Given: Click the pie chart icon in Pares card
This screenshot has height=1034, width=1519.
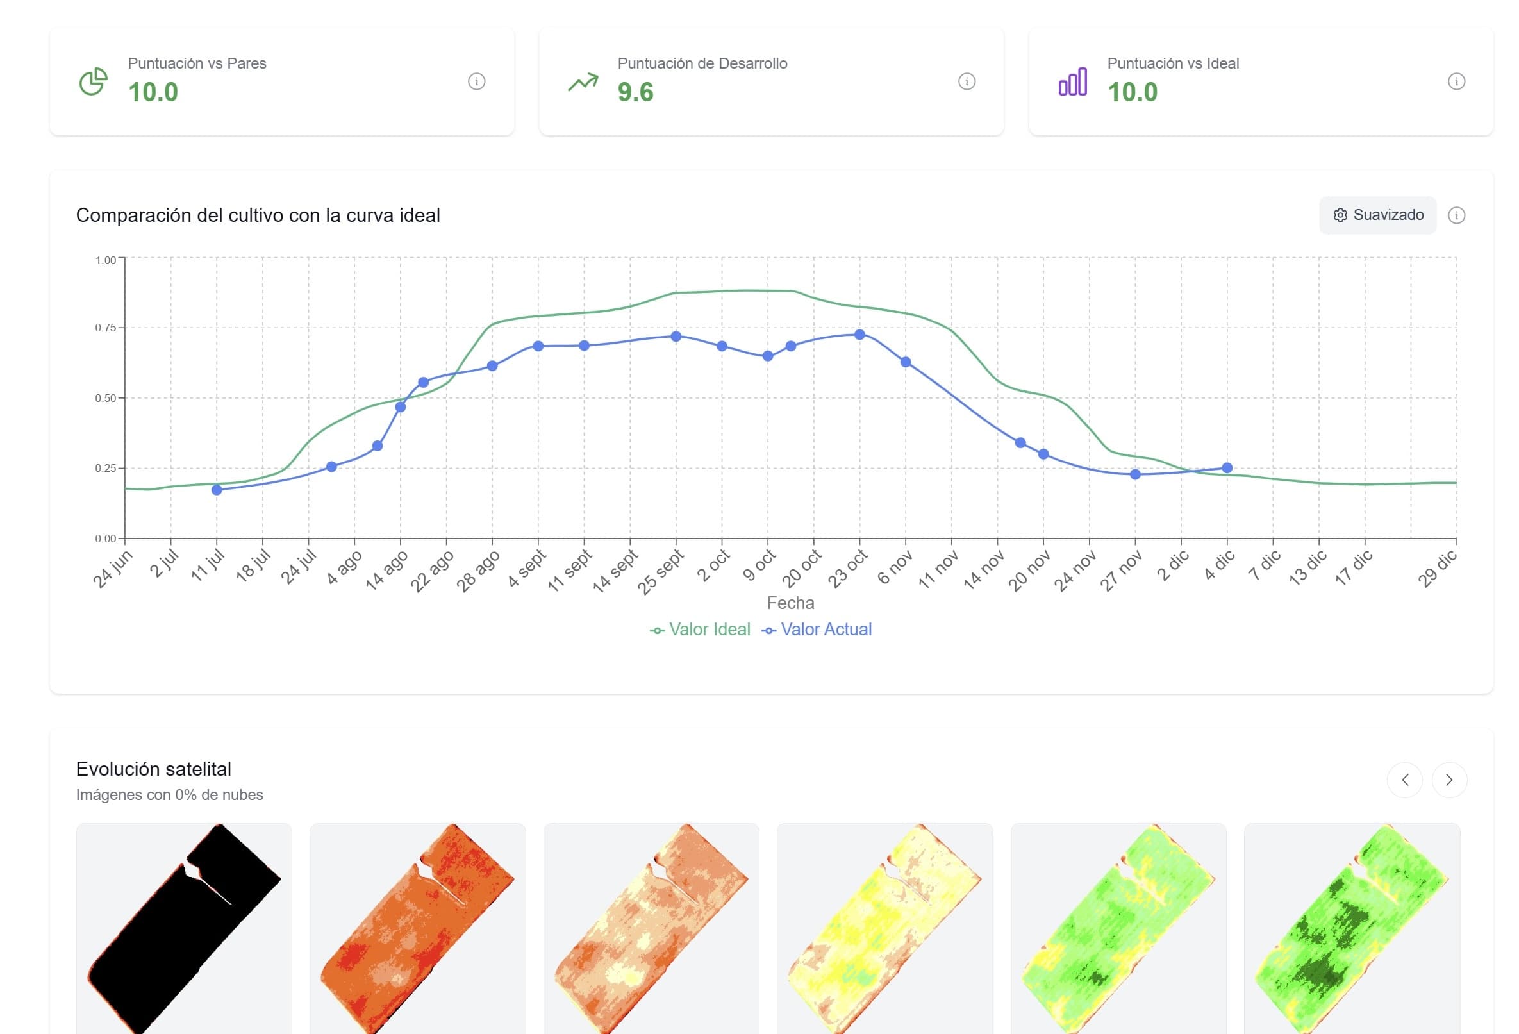Looking at the screenshot, I should pyautogui.click(x=94, y=81).
